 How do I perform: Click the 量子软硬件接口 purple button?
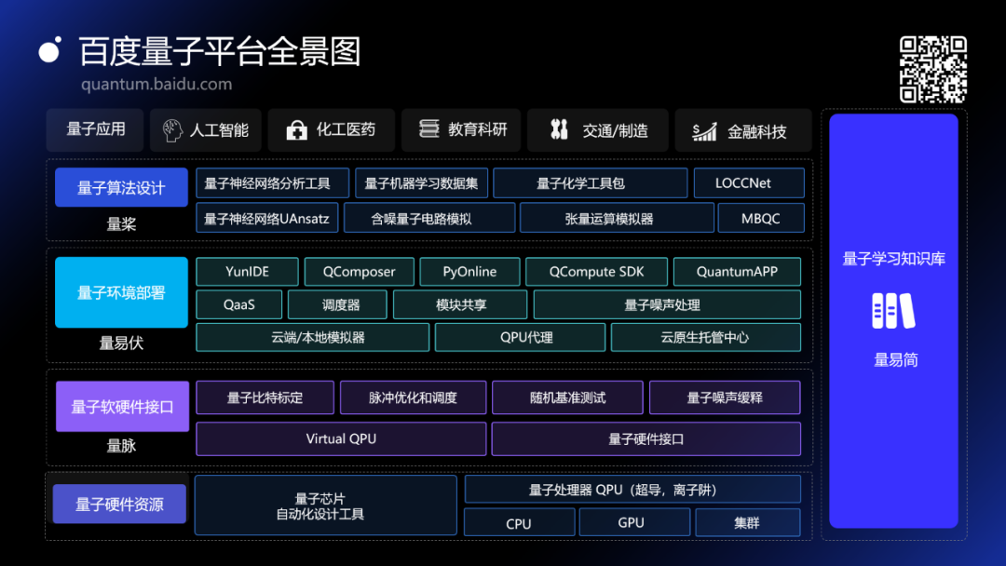pos(122,407)
